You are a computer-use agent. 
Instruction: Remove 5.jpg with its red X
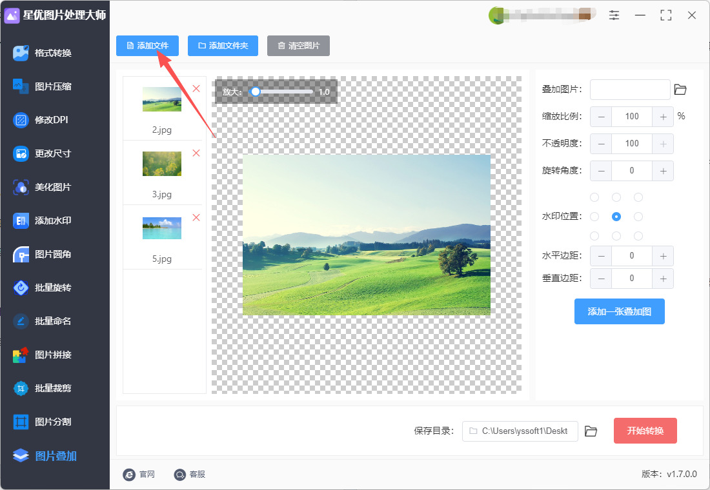click(x=196, y=218)
